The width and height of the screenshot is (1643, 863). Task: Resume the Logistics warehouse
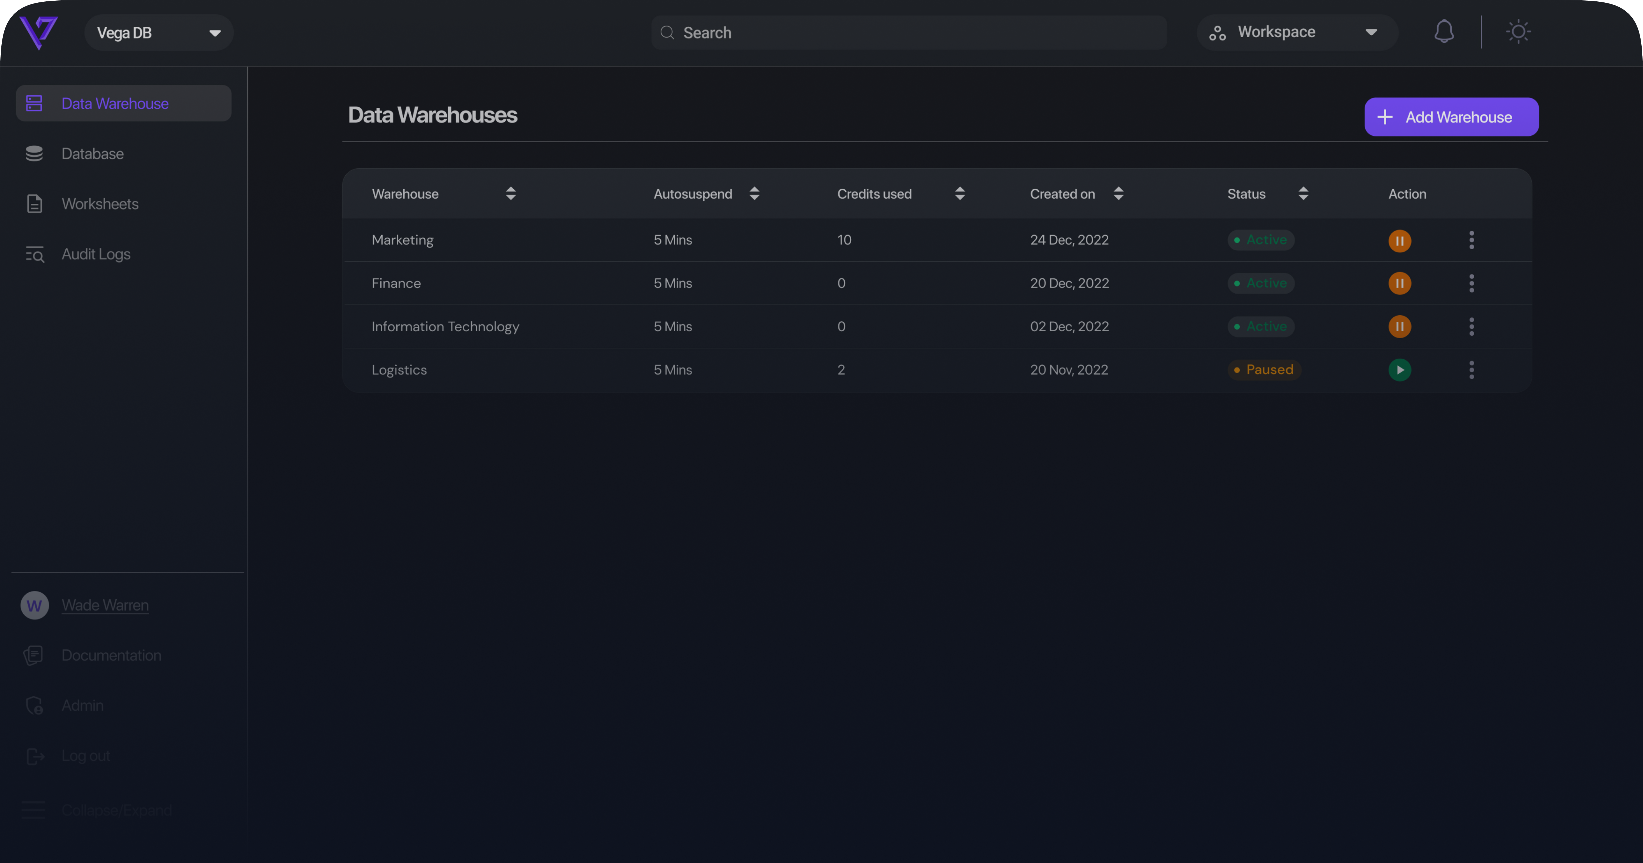[x=1399, y=369]
